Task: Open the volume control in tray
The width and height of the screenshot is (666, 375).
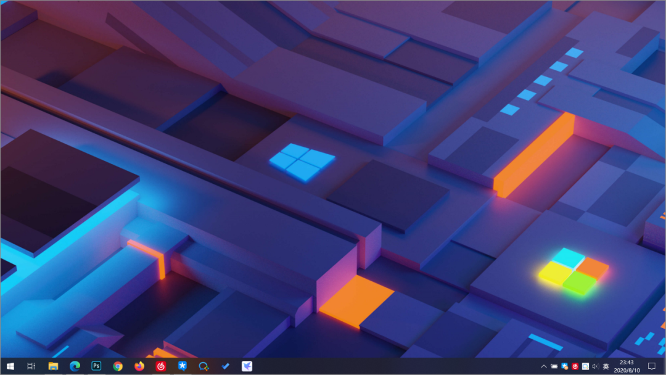Action: coord(596,366)
